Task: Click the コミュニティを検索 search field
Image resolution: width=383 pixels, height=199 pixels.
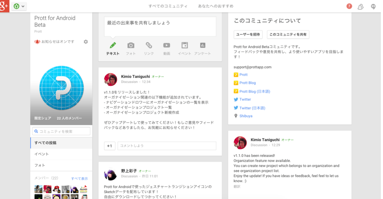Action: tap(61, 131)
